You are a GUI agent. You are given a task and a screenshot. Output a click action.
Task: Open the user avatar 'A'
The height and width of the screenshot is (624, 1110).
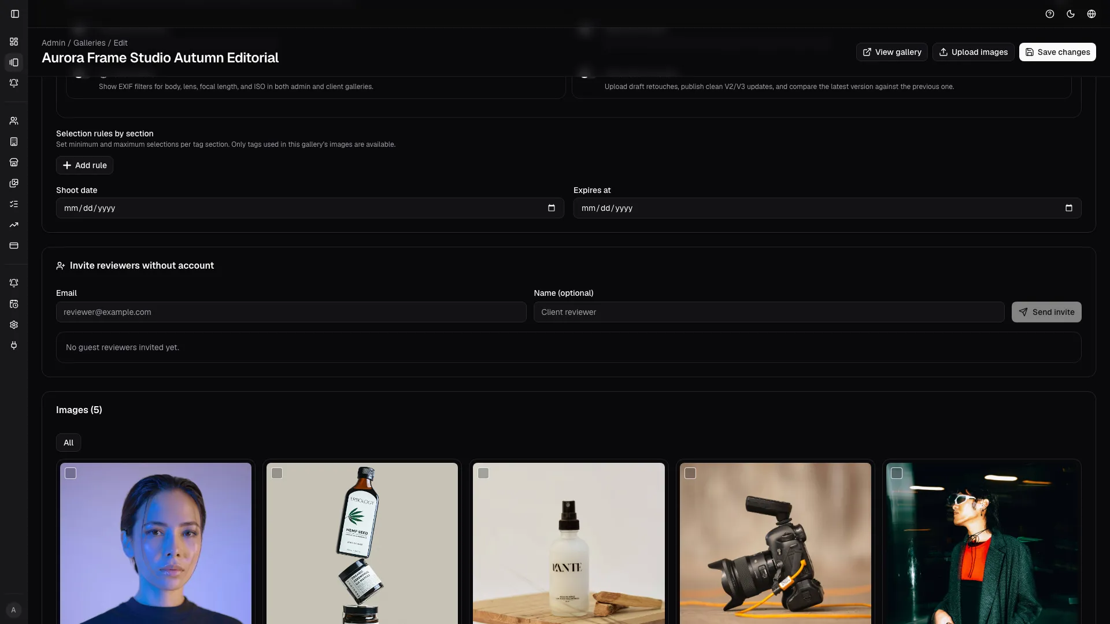pos(14,610)
